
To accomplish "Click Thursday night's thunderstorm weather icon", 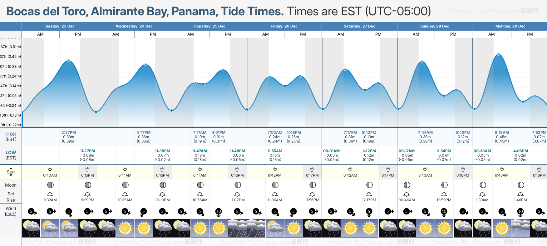I will pos(237,228).
